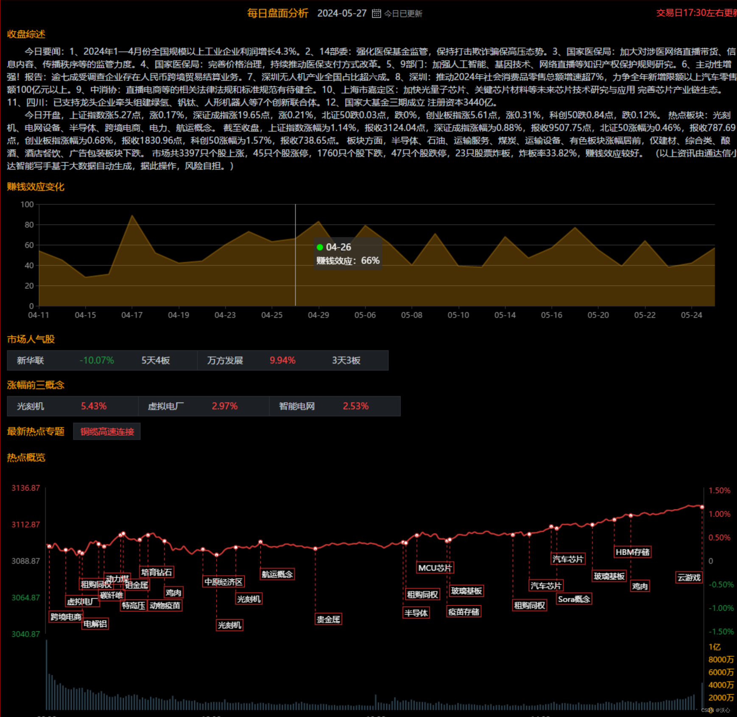Click the 云游戏 hotspot label
737x717 pixels.
tap(689, 578)
